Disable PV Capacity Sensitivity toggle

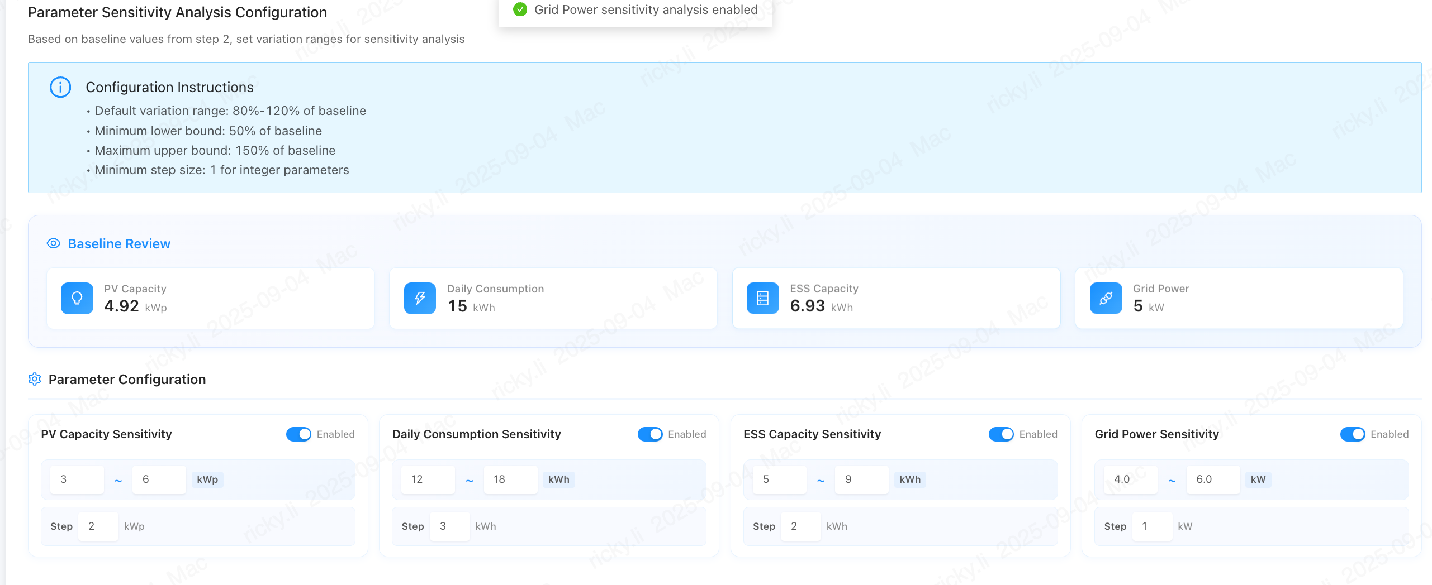click(298, 434)
